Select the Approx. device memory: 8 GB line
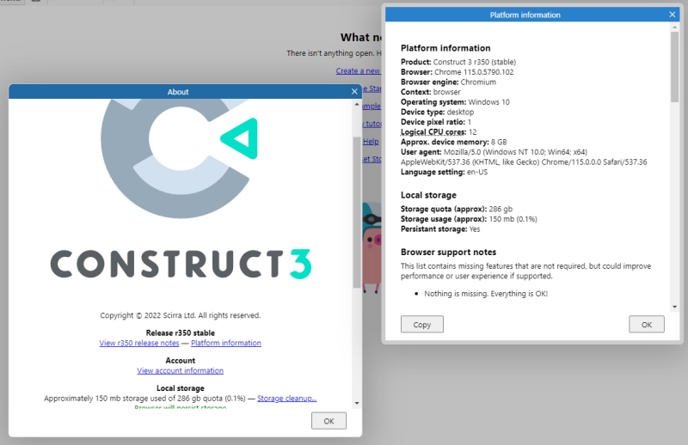This screenshot has width=688, height=445. (x=454, y=142)
